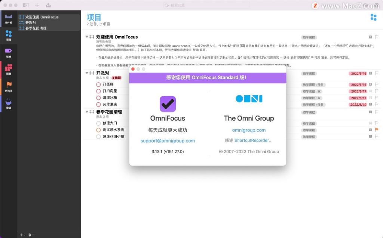Open the note icon on 建造花园小棚 row

tap(370, 136)
